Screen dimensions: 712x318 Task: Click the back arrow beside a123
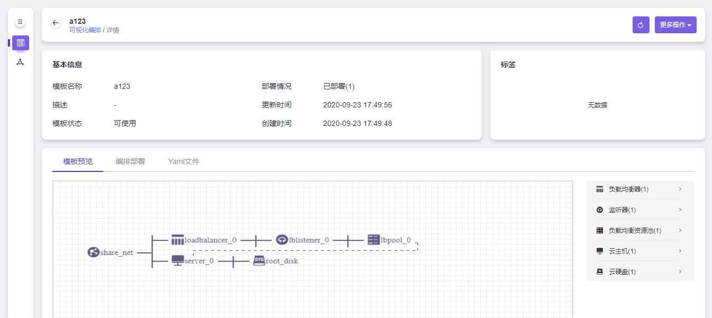tap(56, 23)
